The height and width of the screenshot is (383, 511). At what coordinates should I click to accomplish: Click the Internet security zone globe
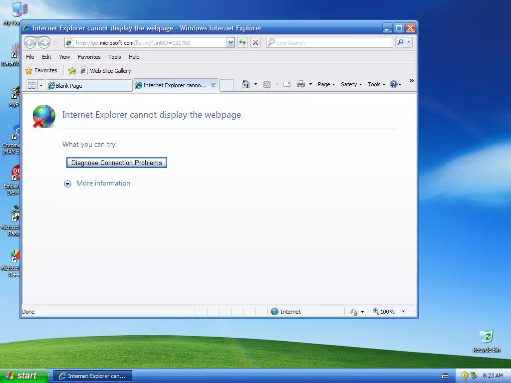click(275, 311)
